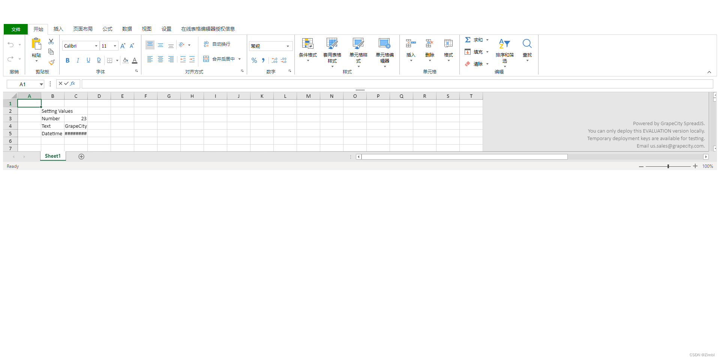Toggle underline formatting
The width and height of the screenshot is (720, 360).
tap(88, 60)
